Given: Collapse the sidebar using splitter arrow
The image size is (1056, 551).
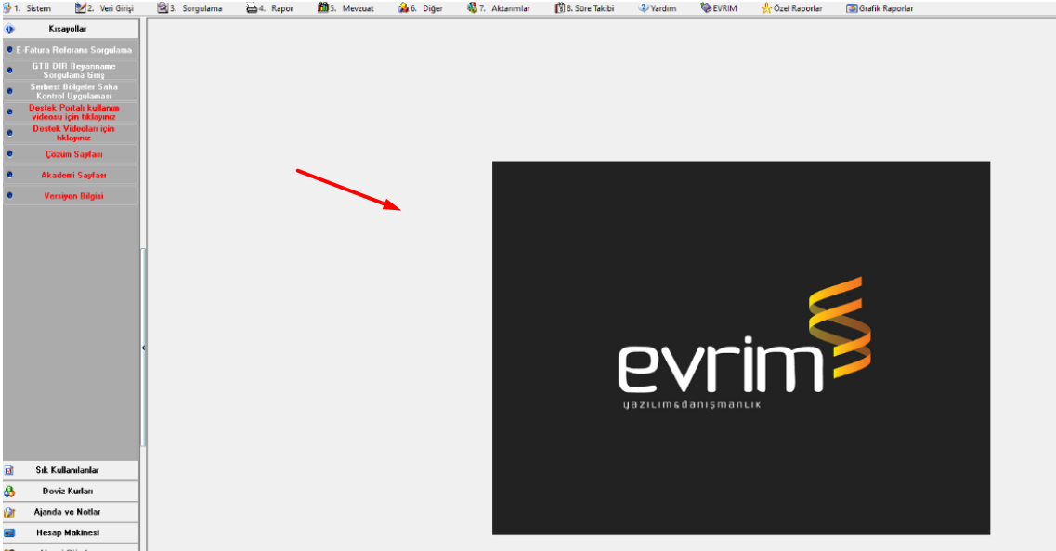Looking at the screenshot, I should (x=143, y=348).
